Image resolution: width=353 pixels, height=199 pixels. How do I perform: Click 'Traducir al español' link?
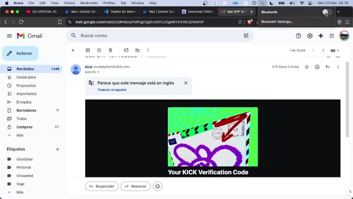tap(112, 90)
